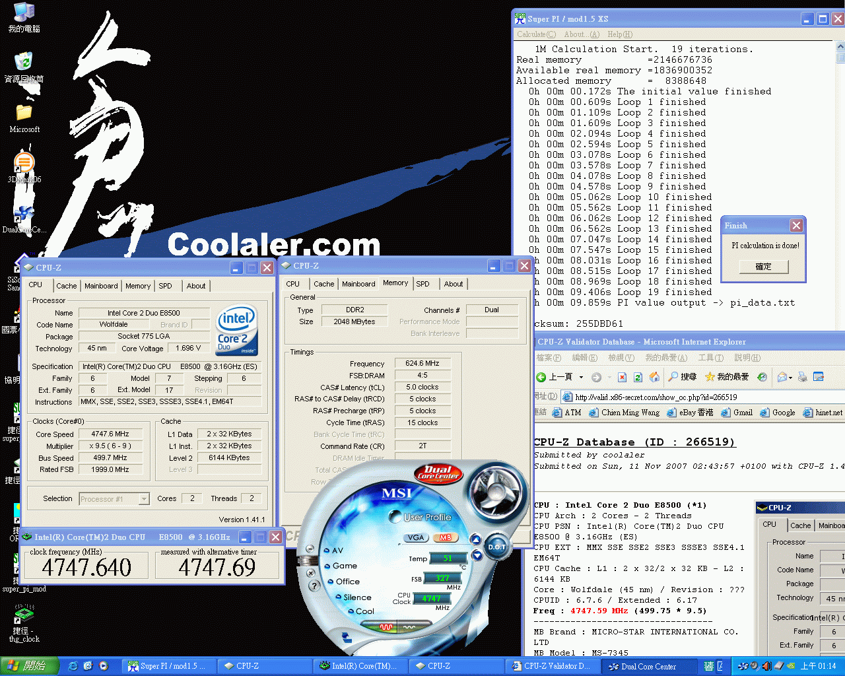845x676 pixels.
Task: Switch to VGA view in Dual Core Center
Action: (x=416, y=537)
